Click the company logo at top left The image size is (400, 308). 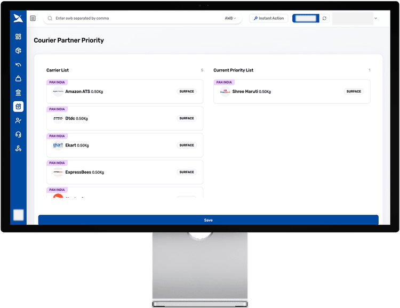pos(18,18)
